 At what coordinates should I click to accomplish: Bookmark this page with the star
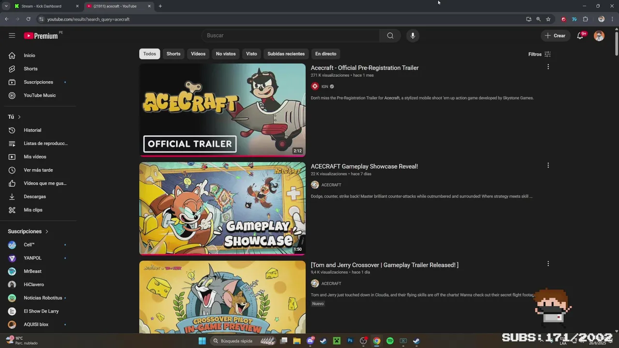(x=548, y=19)
